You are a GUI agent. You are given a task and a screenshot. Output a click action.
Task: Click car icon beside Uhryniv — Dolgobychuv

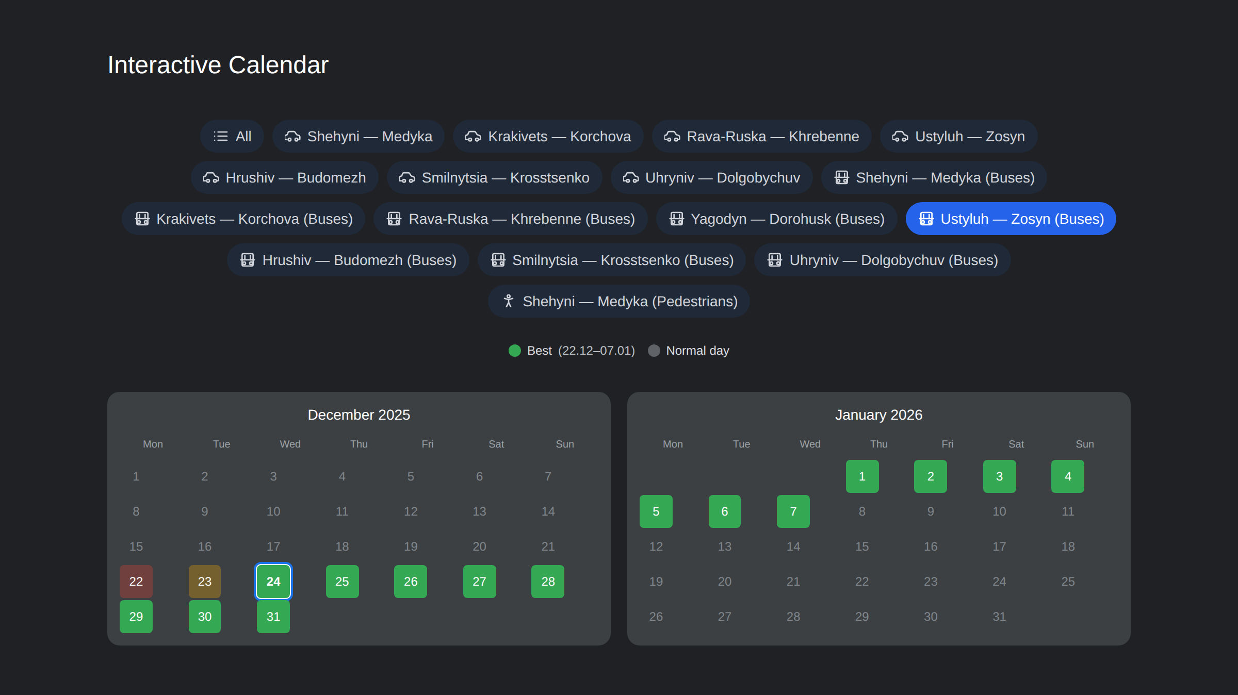pyautogui.click(x=631, y=177)
